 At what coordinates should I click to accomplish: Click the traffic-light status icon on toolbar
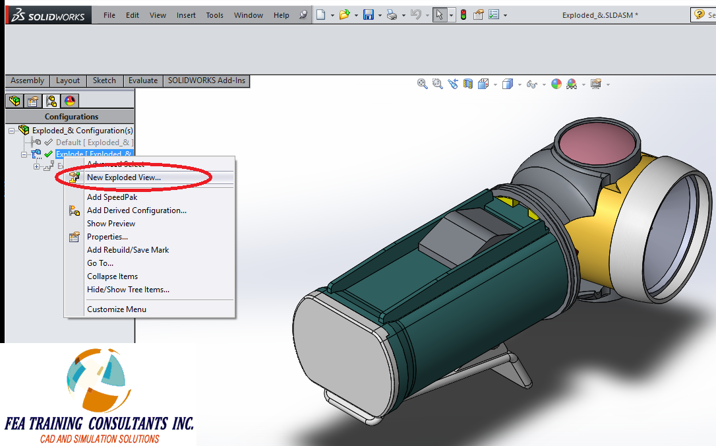tap(463, 14)
